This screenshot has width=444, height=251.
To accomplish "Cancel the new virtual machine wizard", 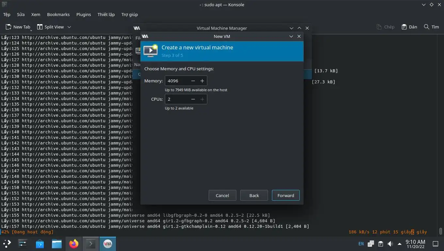I will pos(222,195).
